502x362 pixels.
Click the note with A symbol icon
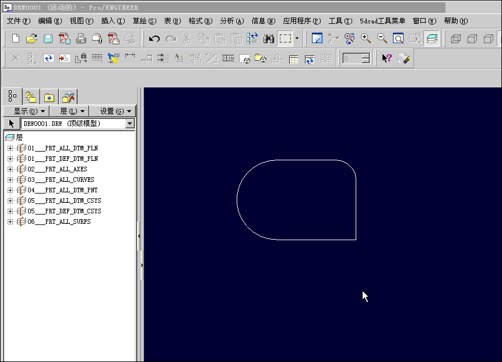(245, 59)
